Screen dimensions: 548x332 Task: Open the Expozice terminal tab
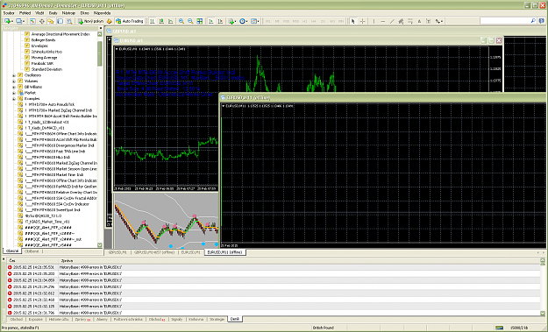35,320
